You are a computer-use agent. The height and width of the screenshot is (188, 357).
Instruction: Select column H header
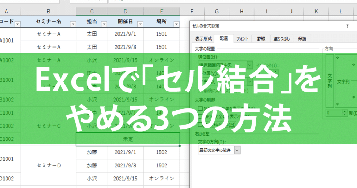[x=242, y=12]
